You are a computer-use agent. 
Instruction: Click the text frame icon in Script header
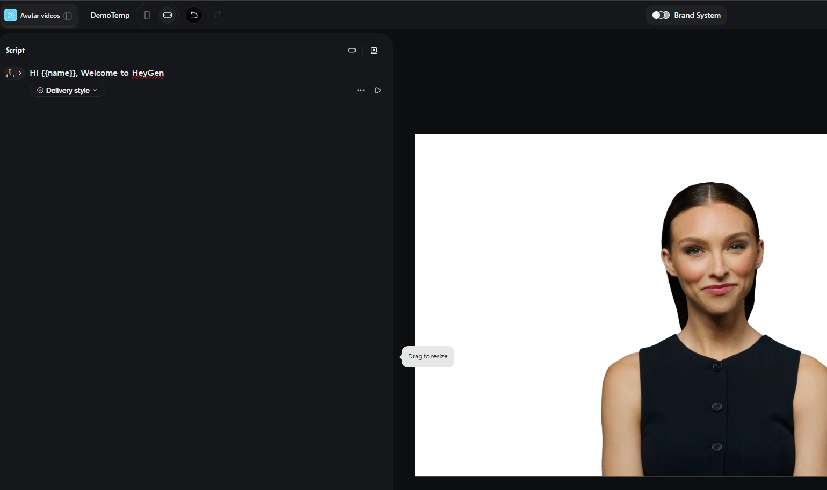click(374, 51)
